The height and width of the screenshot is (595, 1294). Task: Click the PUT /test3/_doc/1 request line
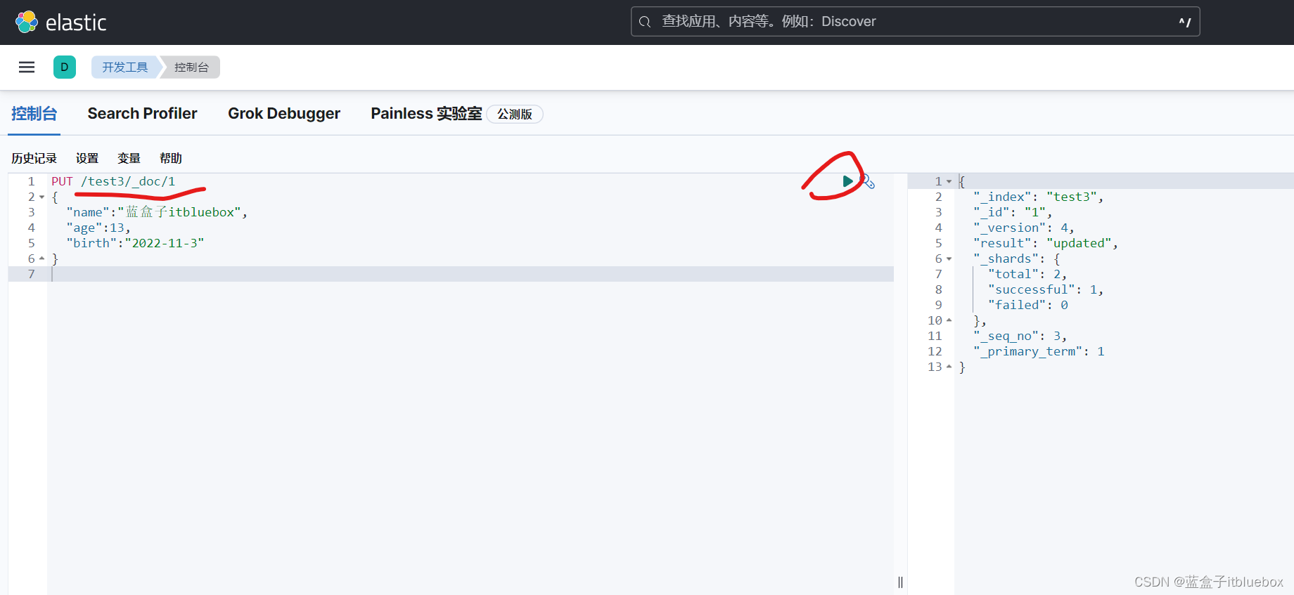[113, 181]
